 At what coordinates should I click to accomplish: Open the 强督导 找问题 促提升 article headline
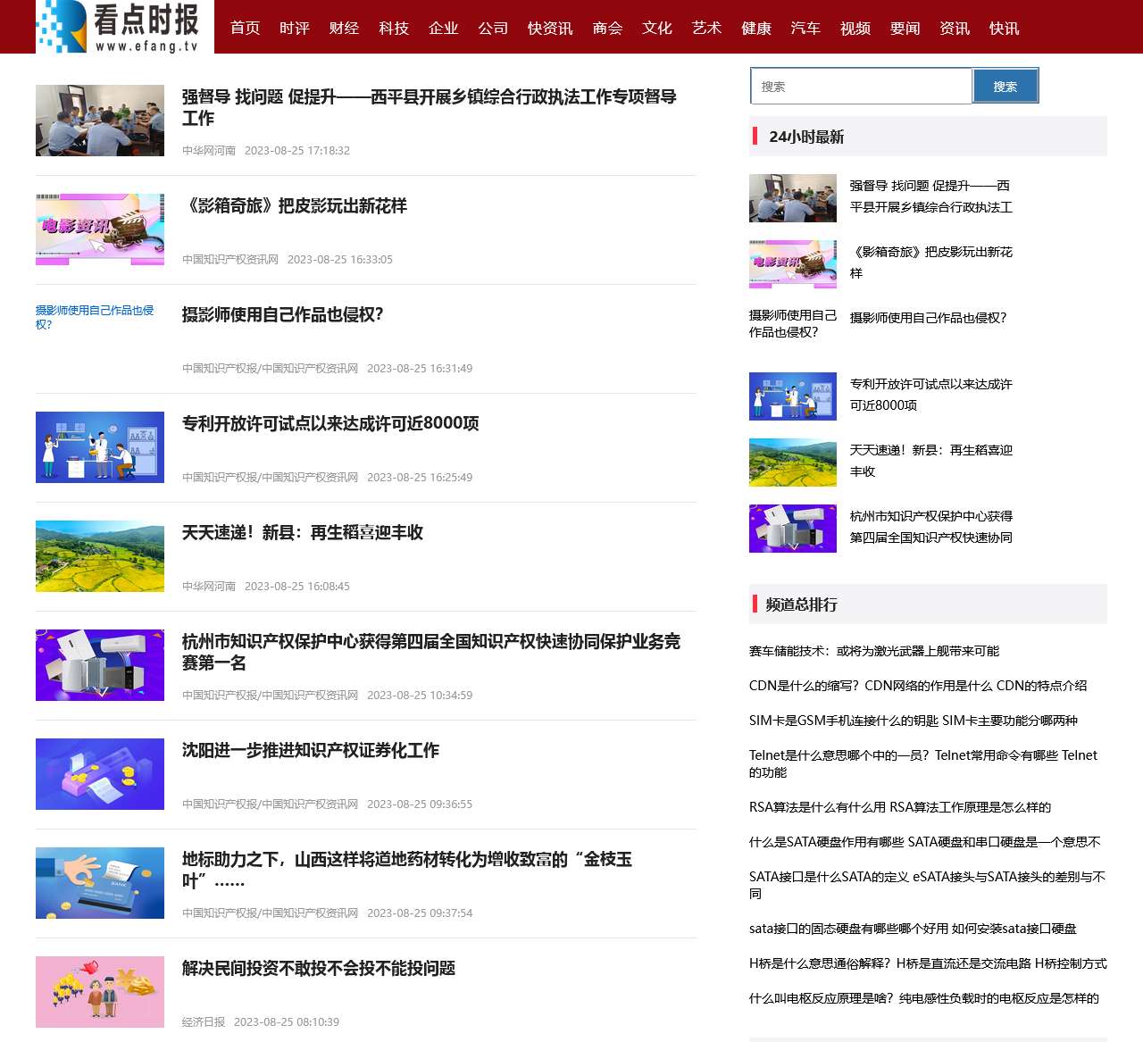point(430,107)
